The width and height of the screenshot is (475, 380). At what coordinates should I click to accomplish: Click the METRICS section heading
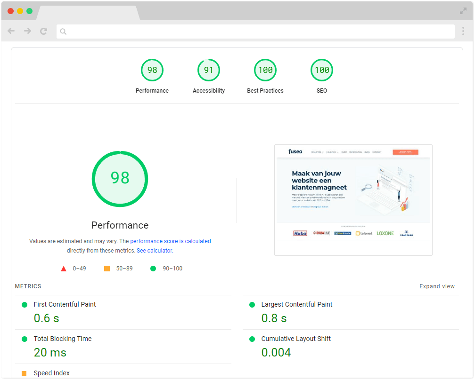pos(28,286)
